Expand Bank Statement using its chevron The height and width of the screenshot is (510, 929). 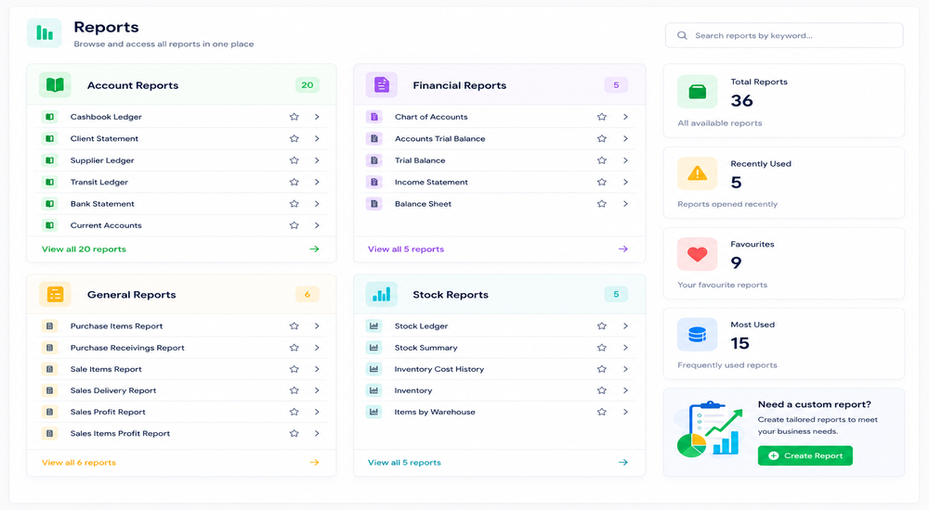coord(317,203)
